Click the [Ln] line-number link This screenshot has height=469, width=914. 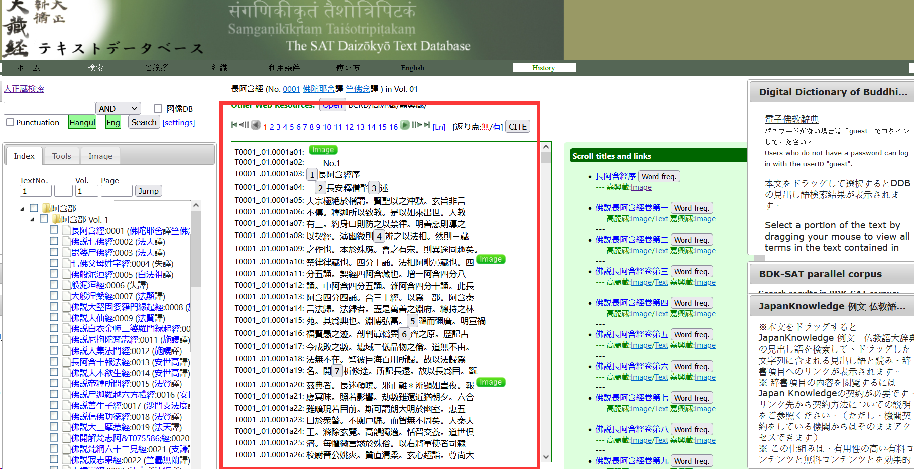click(439, 127)
